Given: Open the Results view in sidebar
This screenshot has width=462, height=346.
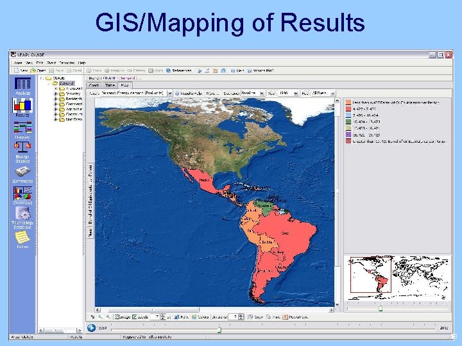Looking at the screenshot, I should click(22, 107).
